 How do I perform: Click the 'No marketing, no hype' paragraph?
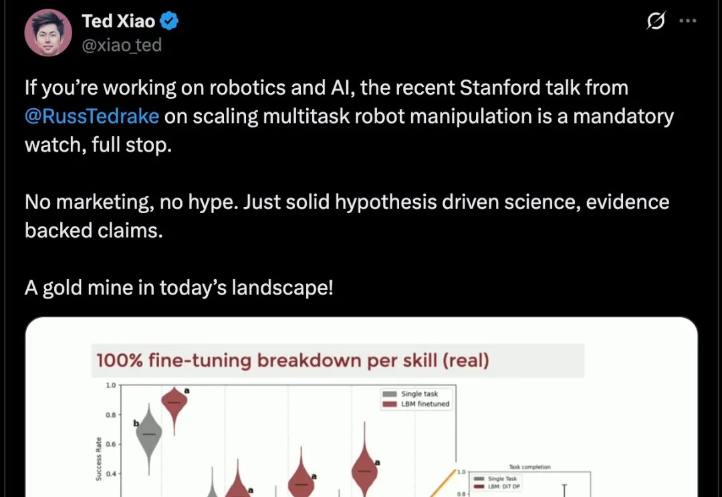pos(347,216)
